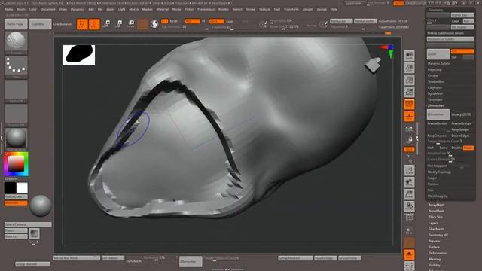Click the Frame mesh icon

[x=409, y=170]
